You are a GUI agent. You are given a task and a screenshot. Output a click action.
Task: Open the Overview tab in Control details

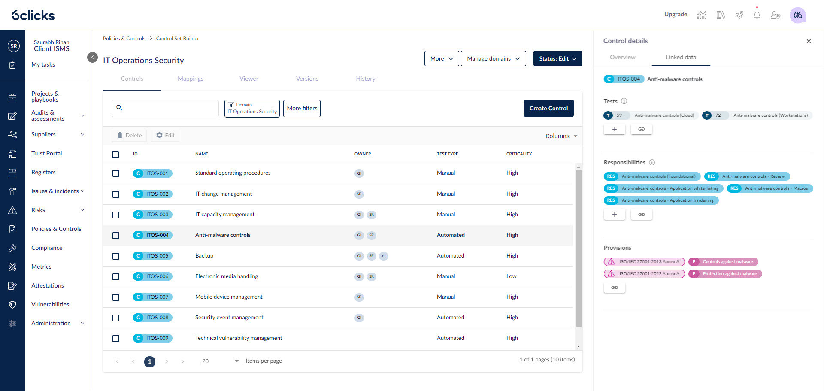click(622, 57)
